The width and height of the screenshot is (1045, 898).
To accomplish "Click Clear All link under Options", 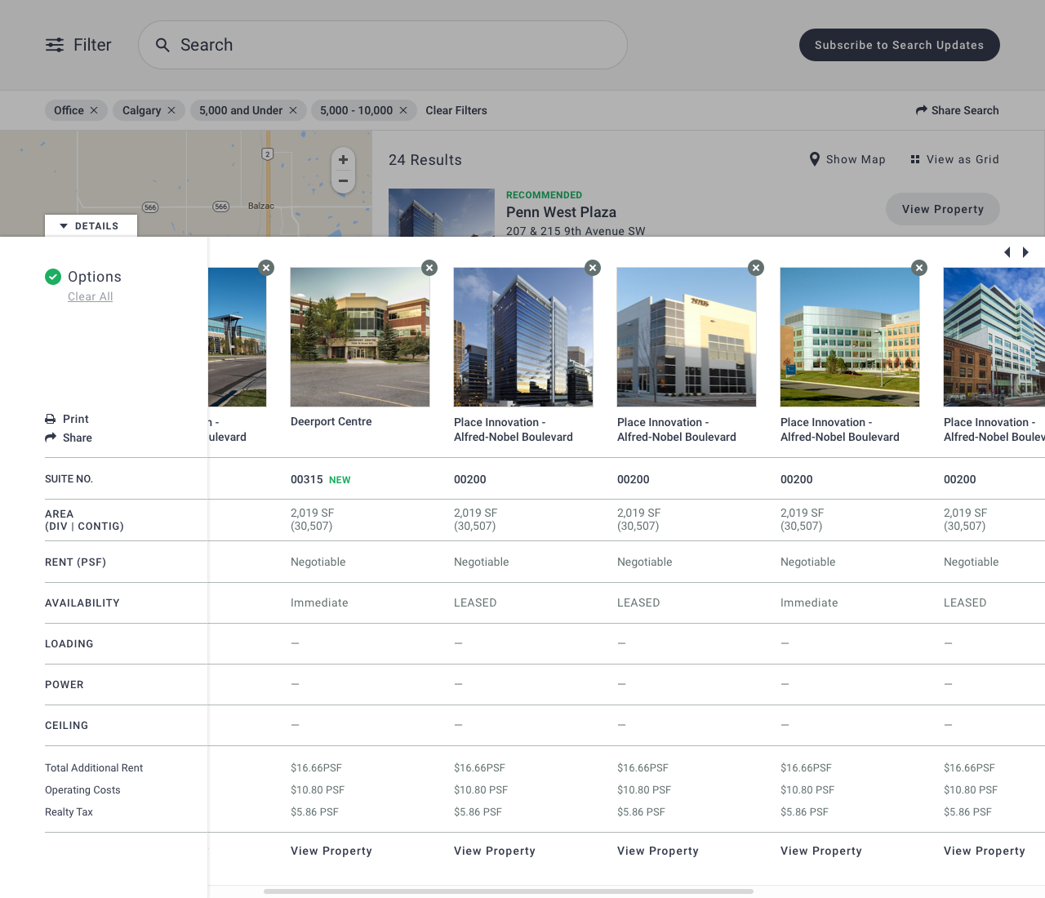I will click(x=91, y=296).
